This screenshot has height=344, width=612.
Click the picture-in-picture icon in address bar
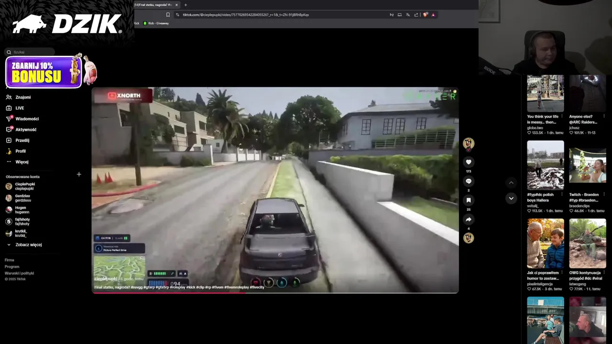coord(400,14)
